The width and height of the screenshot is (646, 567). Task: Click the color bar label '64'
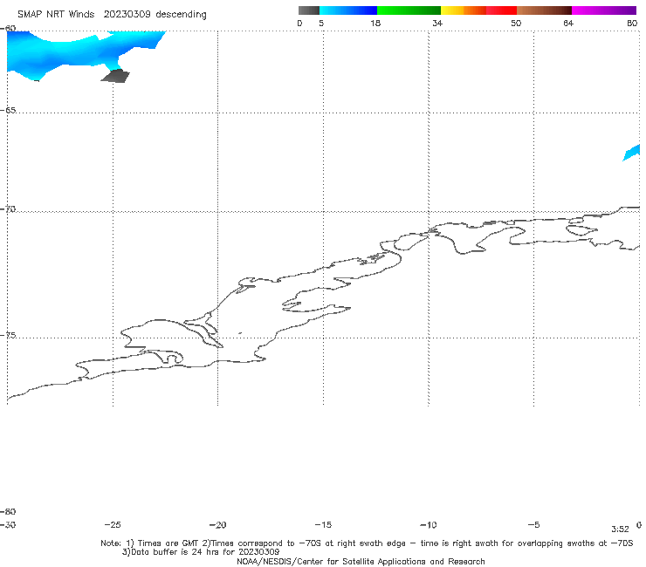point(568,24)
